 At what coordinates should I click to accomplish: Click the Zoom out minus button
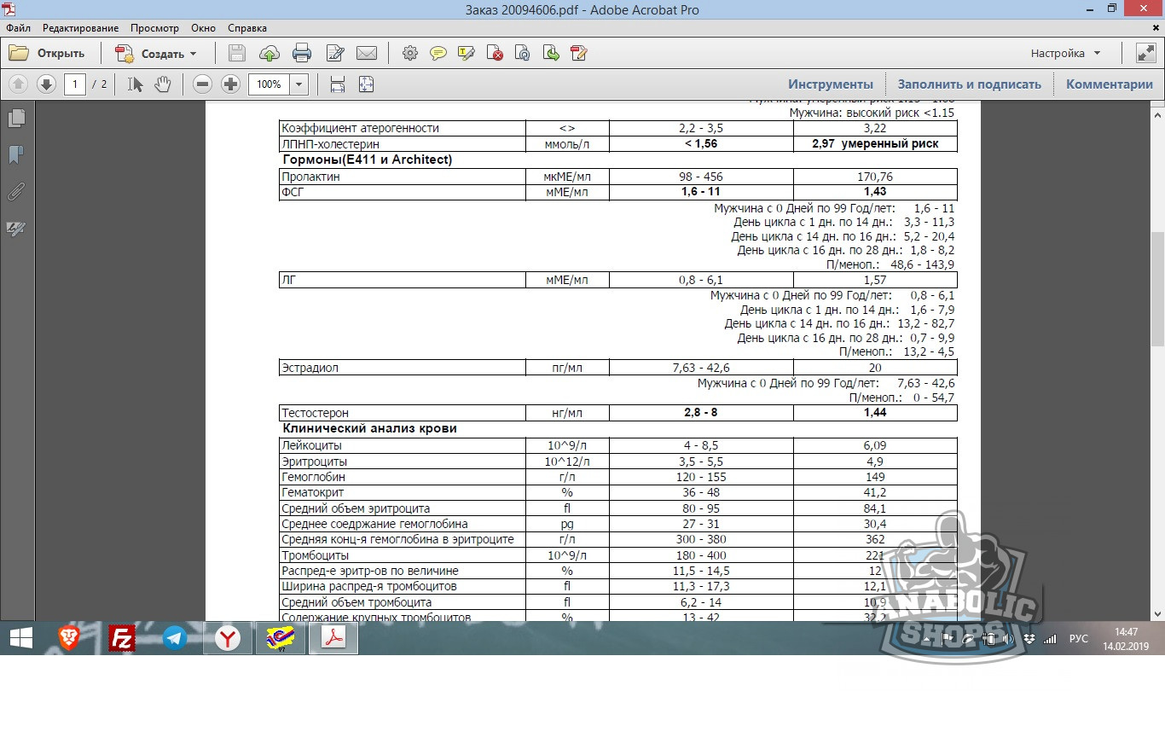202,84
